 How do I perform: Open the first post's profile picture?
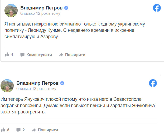point(11,11)
